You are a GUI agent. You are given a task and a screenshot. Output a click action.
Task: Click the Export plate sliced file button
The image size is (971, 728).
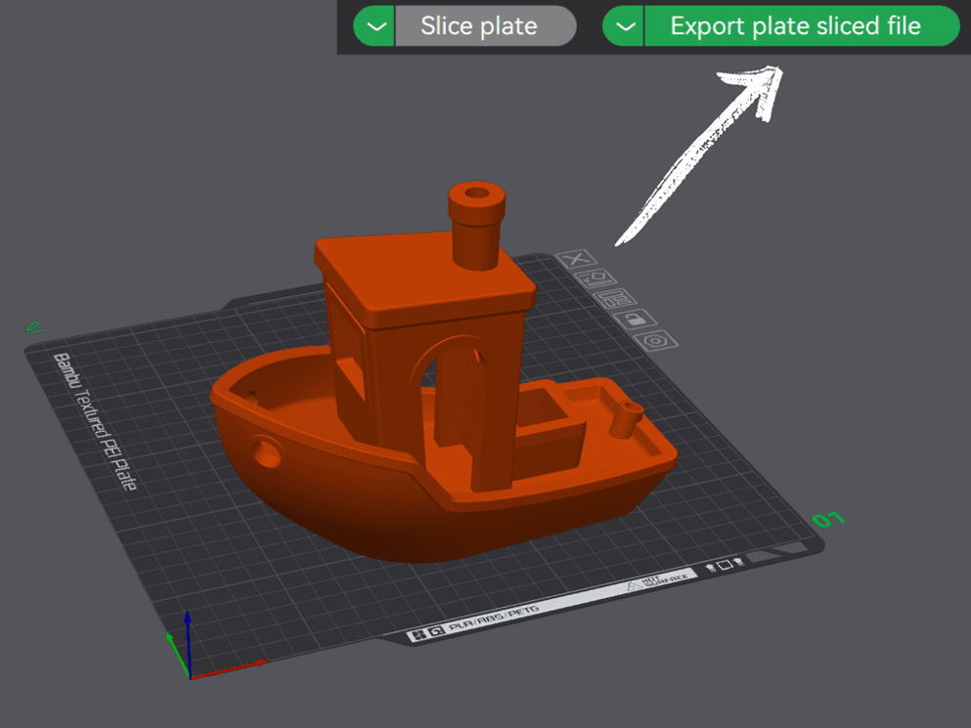tap(792, 26)
